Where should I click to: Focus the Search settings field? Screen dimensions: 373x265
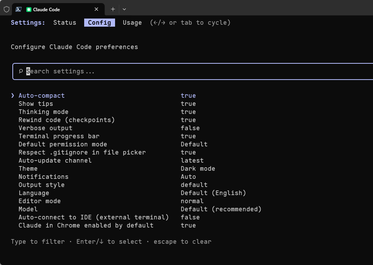point(193,71)
